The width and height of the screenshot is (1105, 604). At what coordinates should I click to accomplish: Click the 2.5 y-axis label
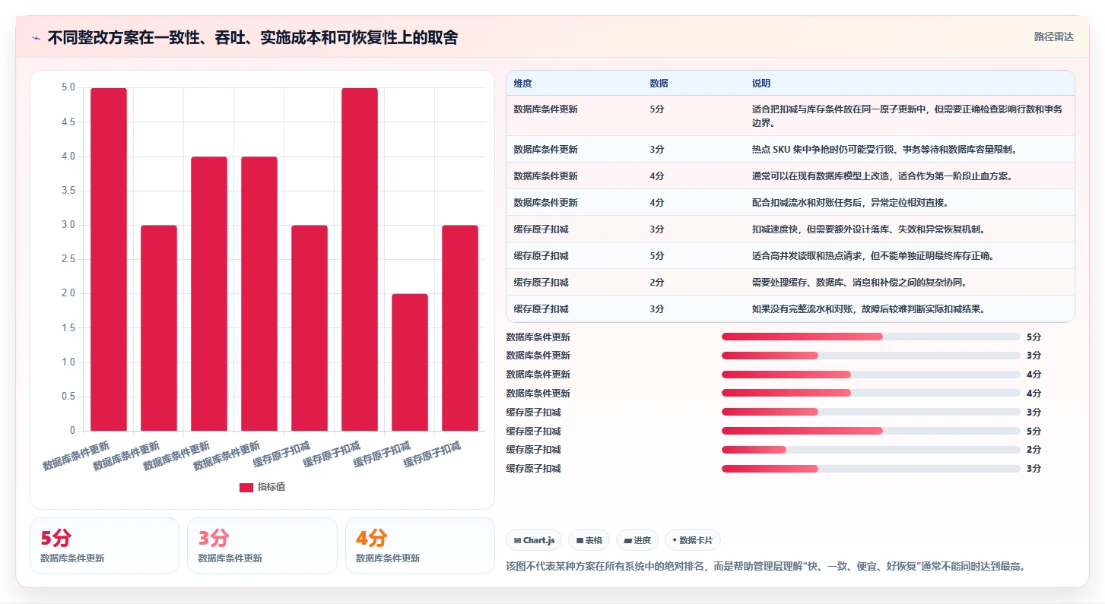68,259
